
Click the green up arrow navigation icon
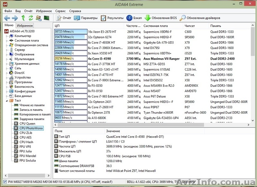22,18
